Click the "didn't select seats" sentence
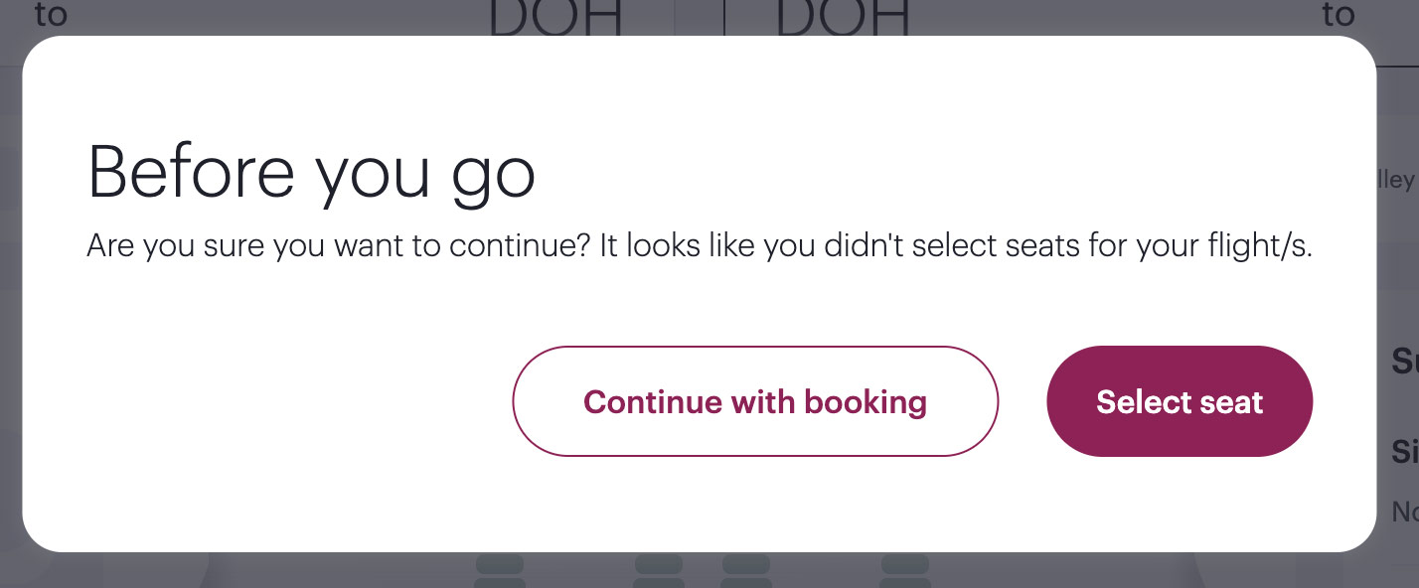 pyautogui.click(x=954, y=245)
